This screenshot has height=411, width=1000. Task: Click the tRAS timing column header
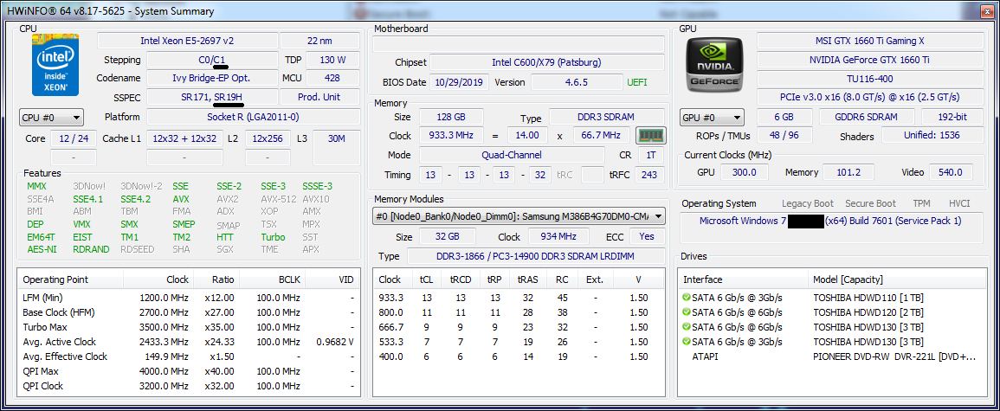click(x=527, y=279)
